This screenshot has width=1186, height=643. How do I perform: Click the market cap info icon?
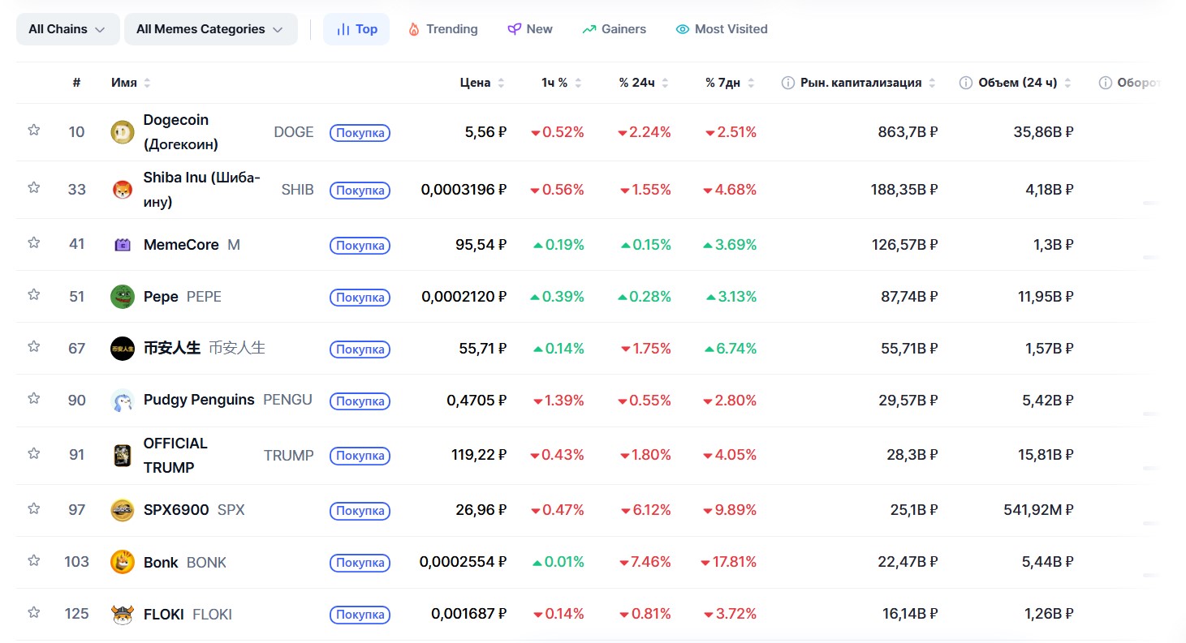coord(787,83)
